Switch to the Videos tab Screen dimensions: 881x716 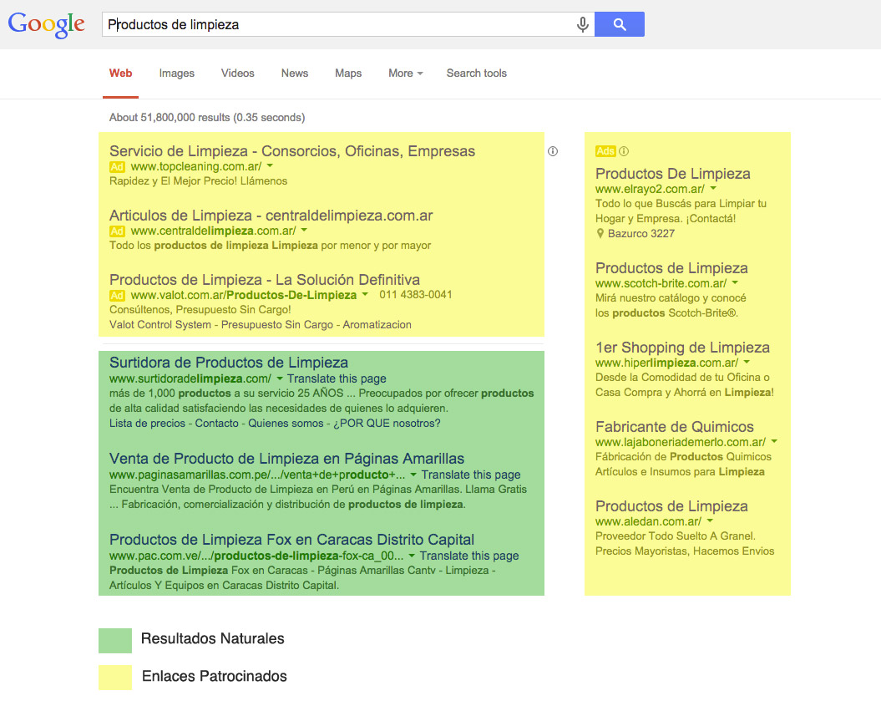pos(238,73)
